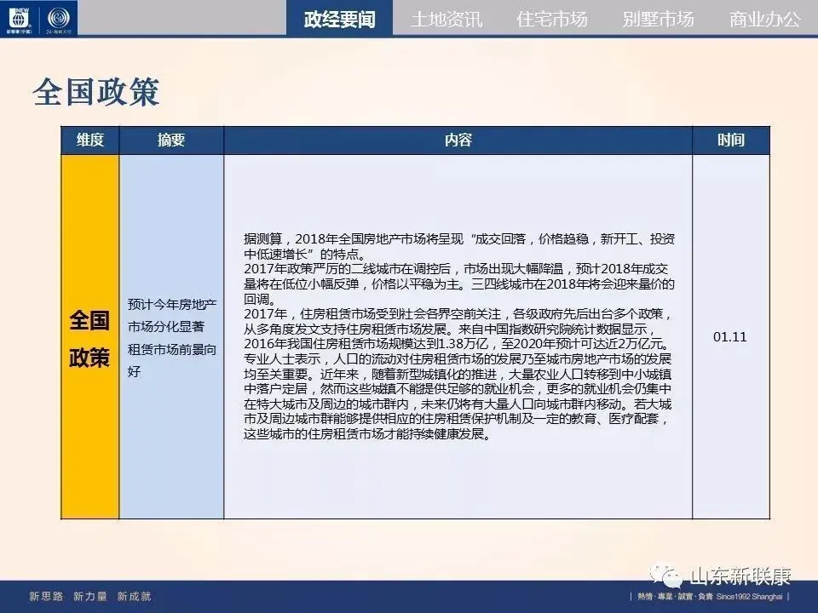Click the line starting 专业人士表示
The width and height of the screenshot is (818, 613).
click(457, 359)
